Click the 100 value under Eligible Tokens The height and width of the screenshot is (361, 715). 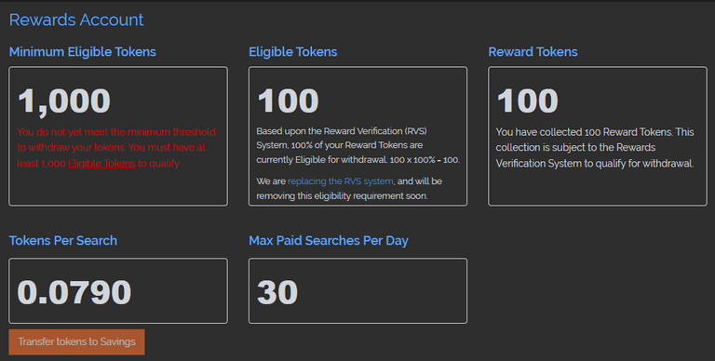288,100
